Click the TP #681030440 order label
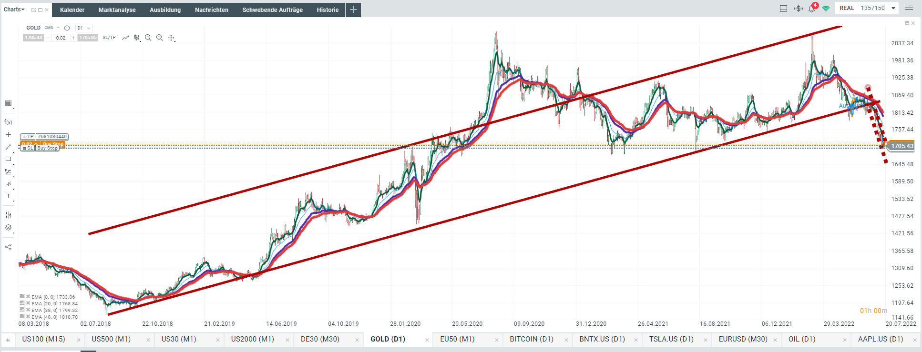 pyautogui.click(x=44, y=137)
